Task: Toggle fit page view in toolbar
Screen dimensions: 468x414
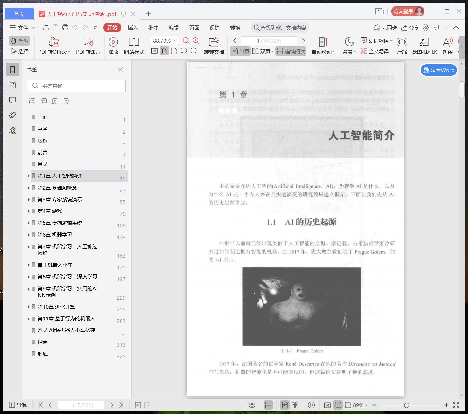Action: [x=164, y=51]
